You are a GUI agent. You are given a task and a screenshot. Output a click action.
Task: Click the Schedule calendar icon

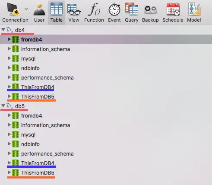(x=173, y=9)
